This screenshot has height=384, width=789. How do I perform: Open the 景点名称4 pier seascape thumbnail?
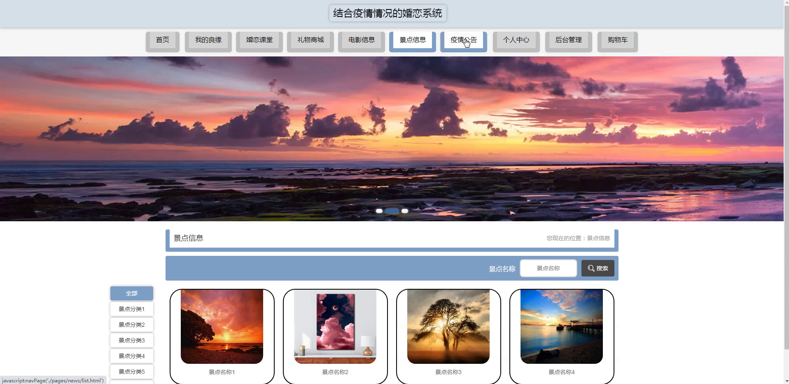(x=562, y=326)
